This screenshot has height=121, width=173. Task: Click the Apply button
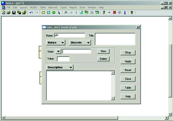coord(128,61)
